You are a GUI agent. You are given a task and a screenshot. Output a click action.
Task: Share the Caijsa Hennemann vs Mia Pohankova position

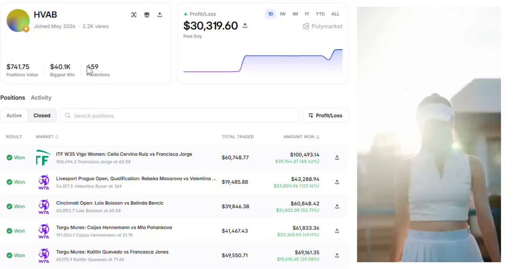point(337,231)
